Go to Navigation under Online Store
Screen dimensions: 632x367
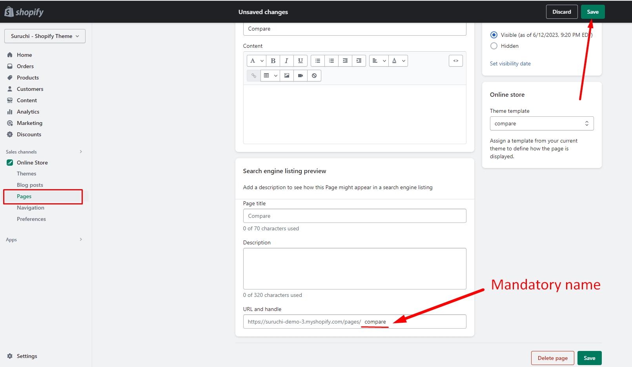[x=31, y=208]
